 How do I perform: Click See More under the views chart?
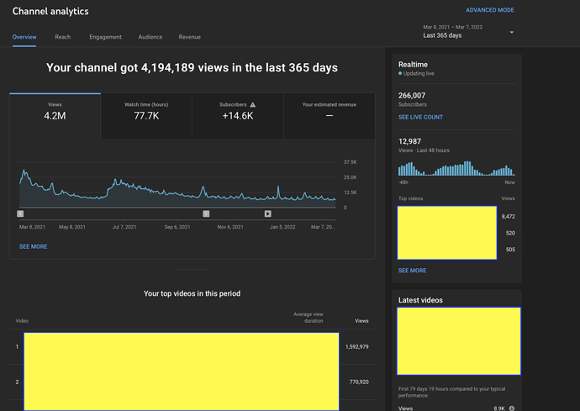[34, 246]
